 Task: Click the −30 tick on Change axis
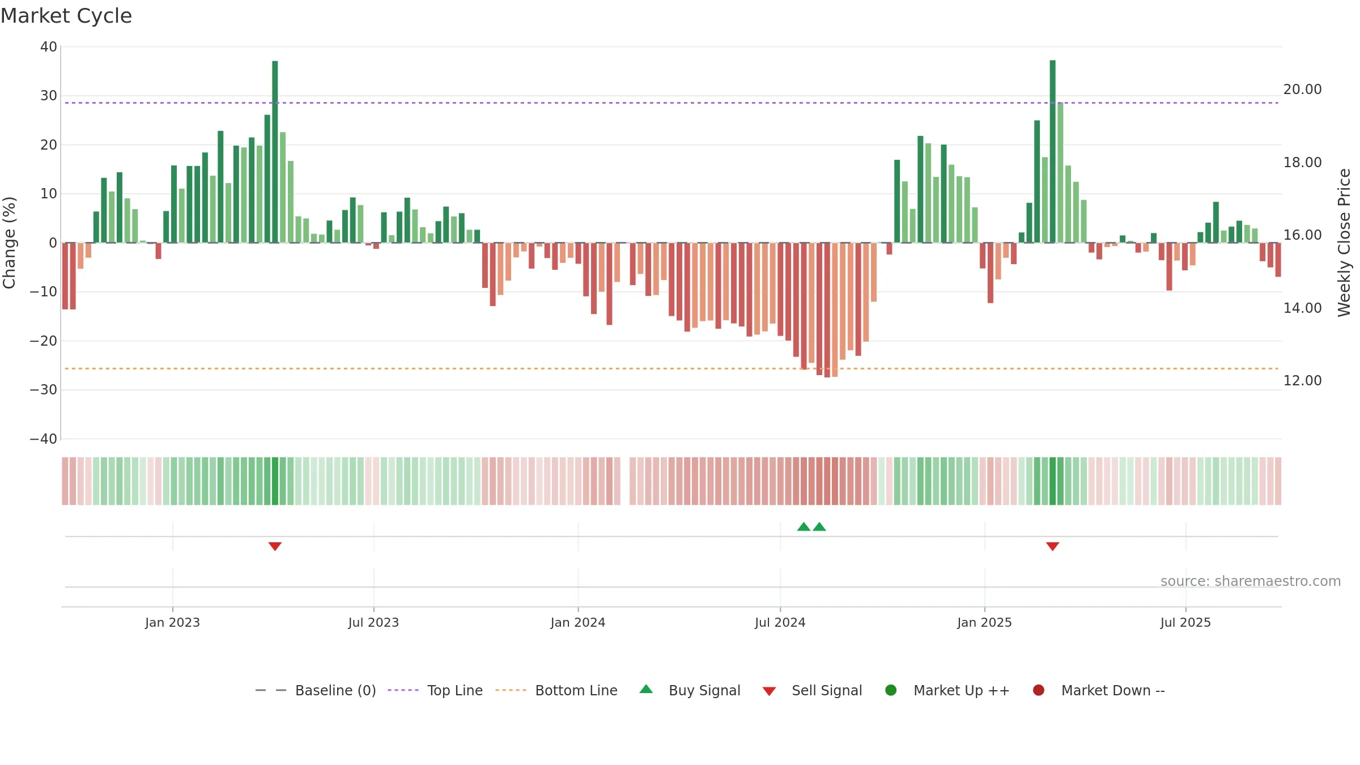point(44,390)
